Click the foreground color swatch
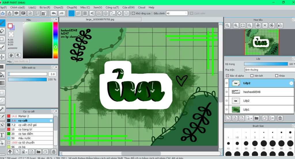This screenshot has width=295, height=159. [10, 26]
